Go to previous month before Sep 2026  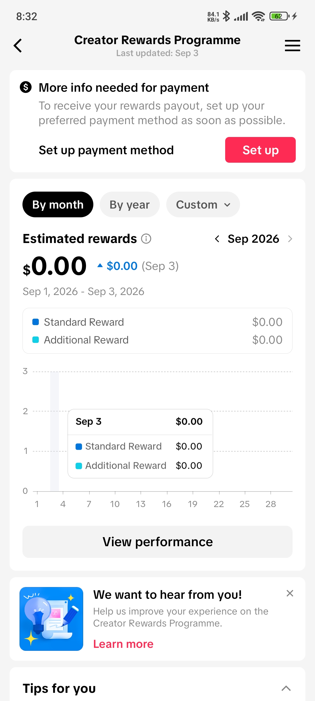(x=217, y=239)
